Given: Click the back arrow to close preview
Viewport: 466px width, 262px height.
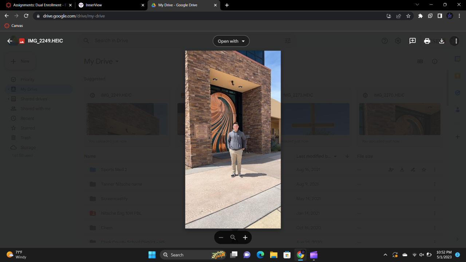Looking at the screenshot, I should (10, 41).
